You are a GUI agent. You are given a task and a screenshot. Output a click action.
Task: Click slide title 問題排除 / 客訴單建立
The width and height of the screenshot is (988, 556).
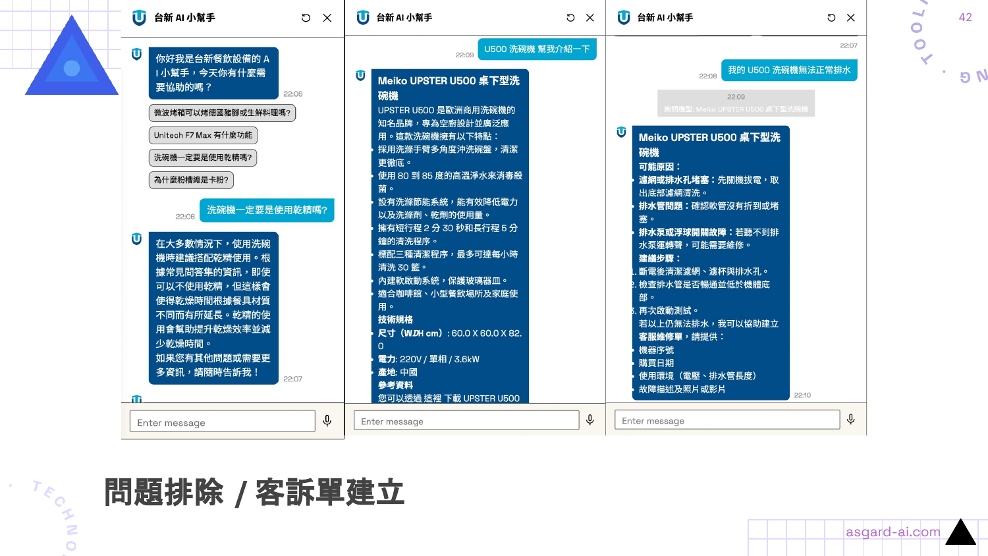[x=254, y=493]
